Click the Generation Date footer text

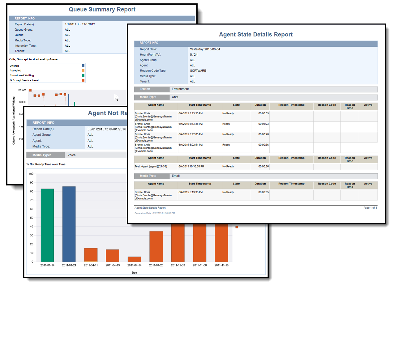pyautogui.click(x=155, y=213)
